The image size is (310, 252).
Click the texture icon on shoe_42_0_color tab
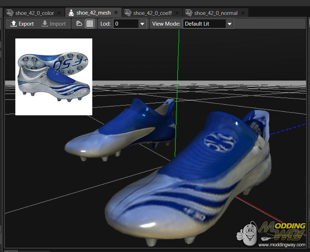click(x=10, y=13)
